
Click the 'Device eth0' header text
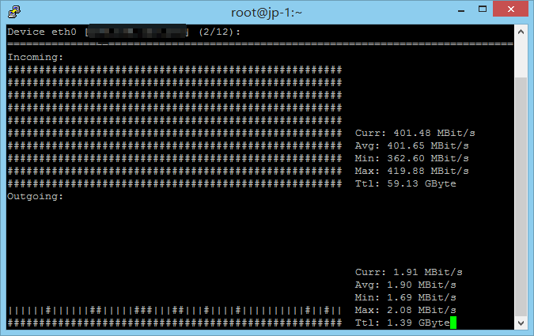point(42,32)
